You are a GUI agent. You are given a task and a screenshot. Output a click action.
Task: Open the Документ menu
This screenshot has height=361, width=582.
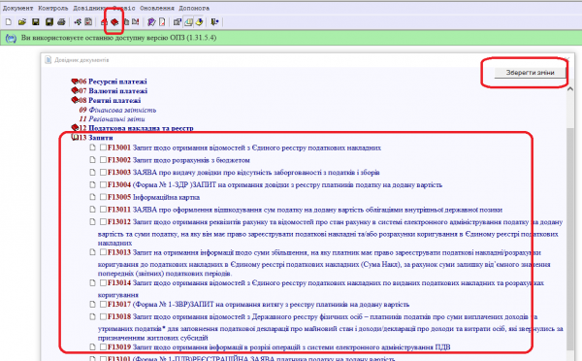click(x=17, y=8)
